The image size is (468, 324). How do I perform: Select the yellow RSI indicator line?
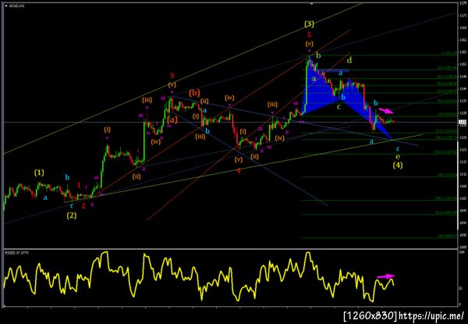[199, 276]
